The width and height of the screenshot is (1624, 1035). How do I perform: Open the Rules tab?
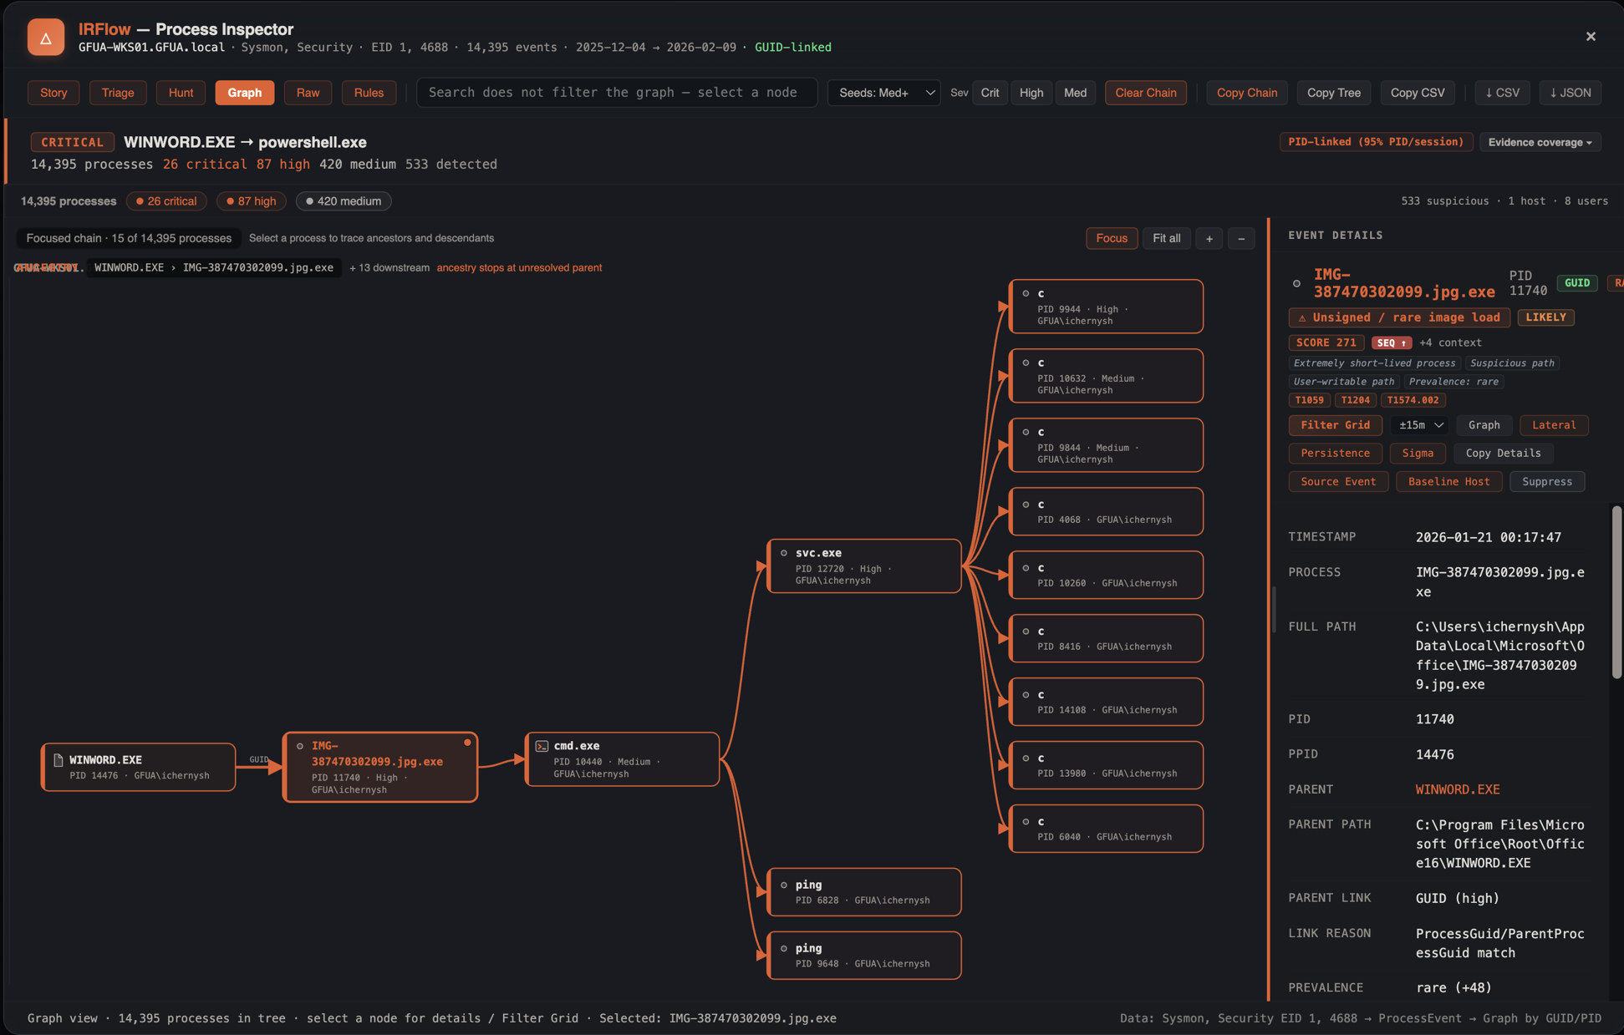(x=369, y=93)
